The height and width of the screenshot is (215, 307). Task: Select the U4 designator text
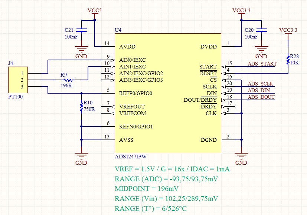(x=118, y=30)
